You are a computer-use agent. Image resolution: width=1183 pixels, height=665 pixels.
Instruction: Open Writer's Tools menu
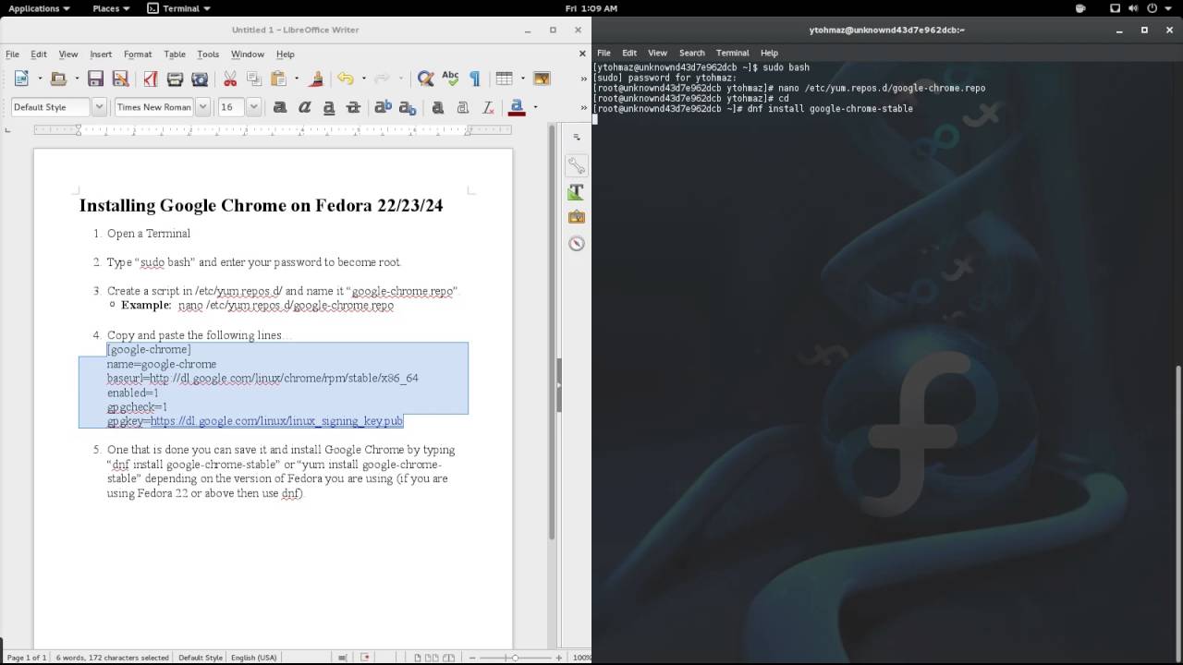pyautogui.click(x=208, y=54)
